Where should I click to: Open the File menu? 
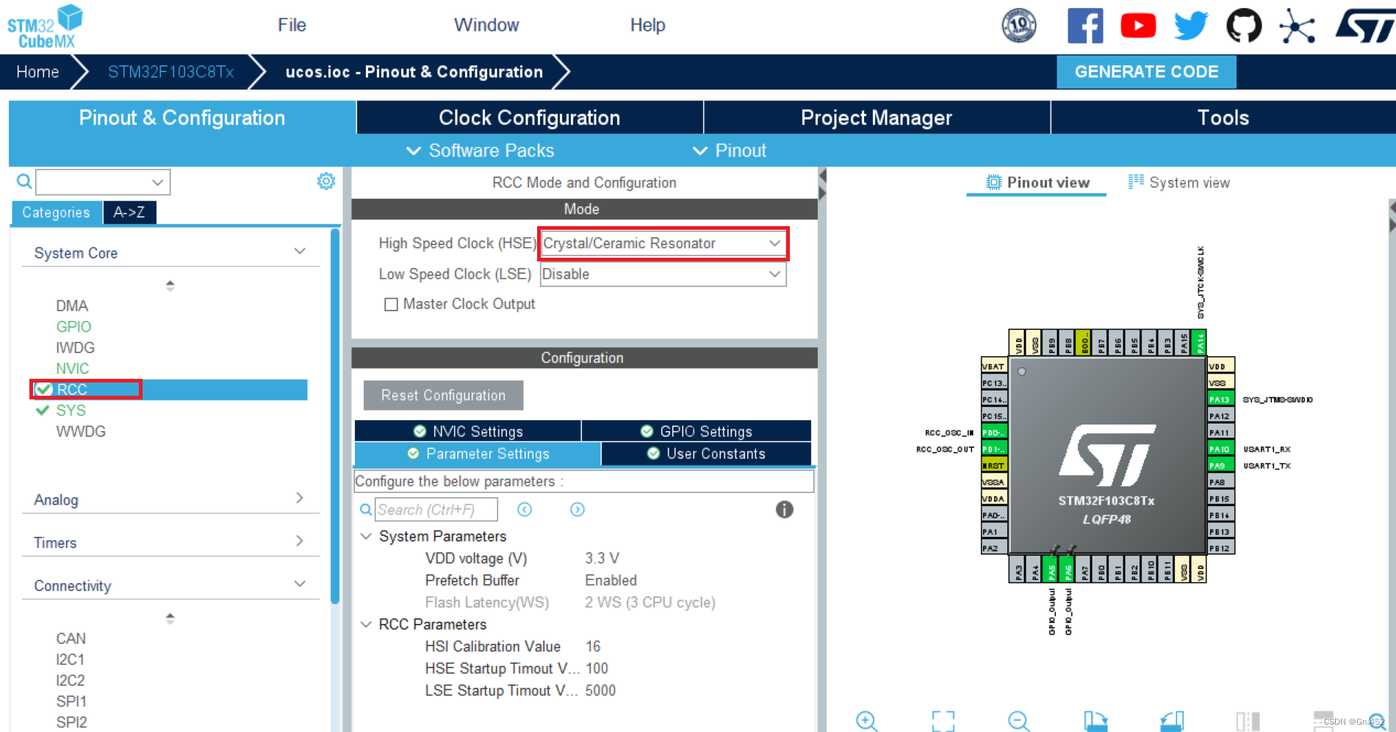click(x=292, y=25)
